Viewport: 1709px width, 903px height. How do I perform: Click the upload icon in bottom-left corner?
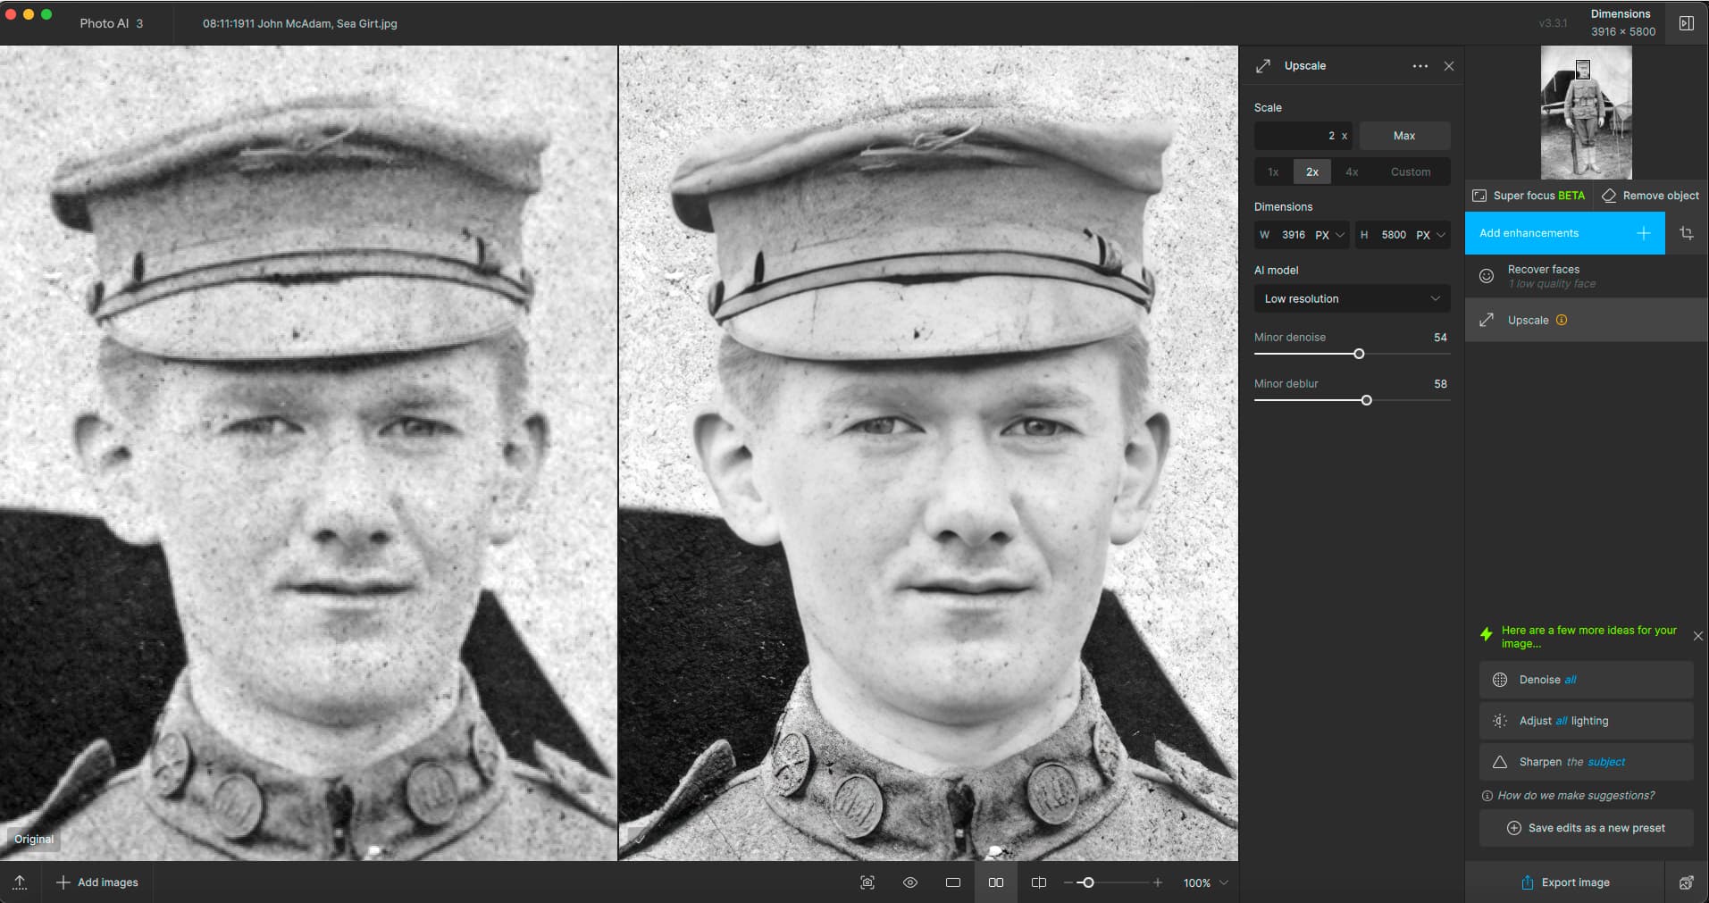pyautogui.click(x=20, y=882)
